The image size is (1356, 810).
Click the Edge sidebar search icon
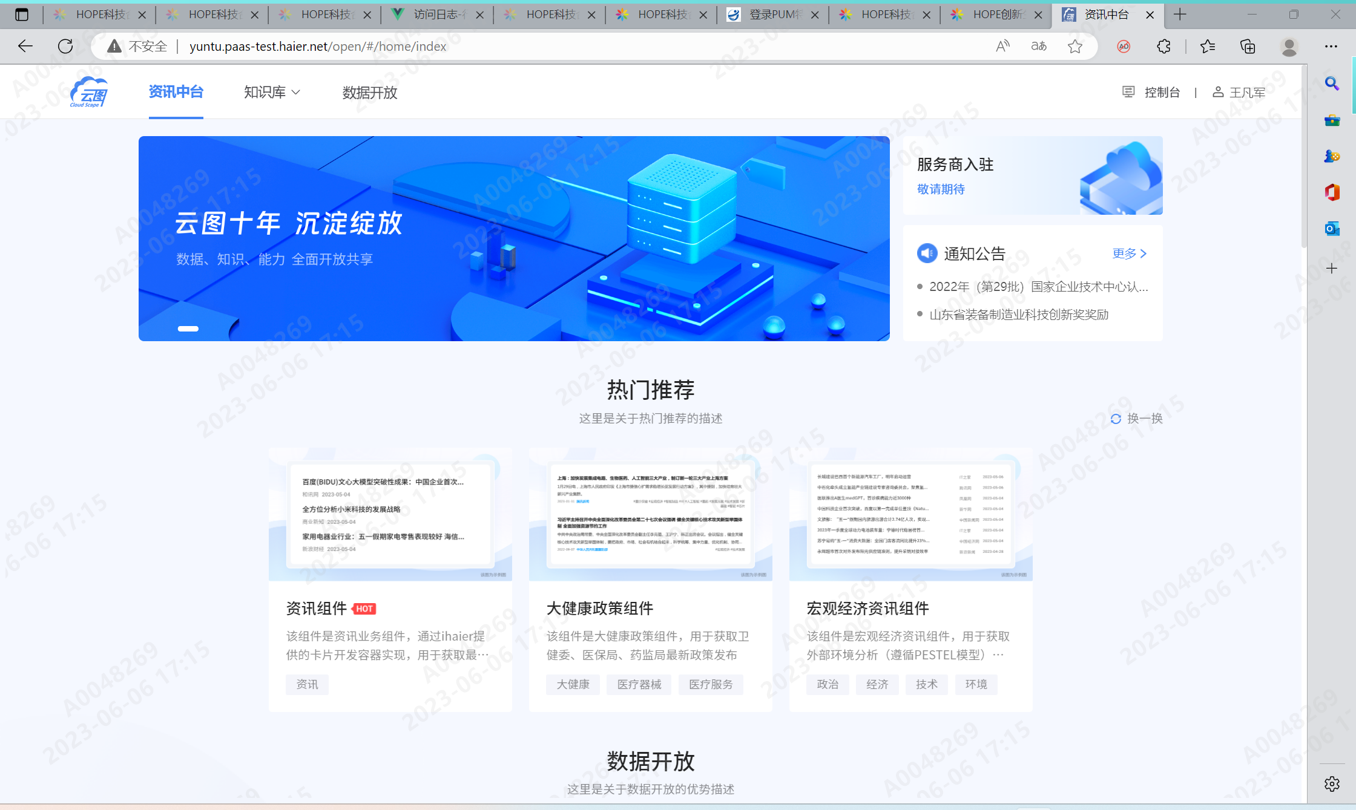pos(1332,83)
